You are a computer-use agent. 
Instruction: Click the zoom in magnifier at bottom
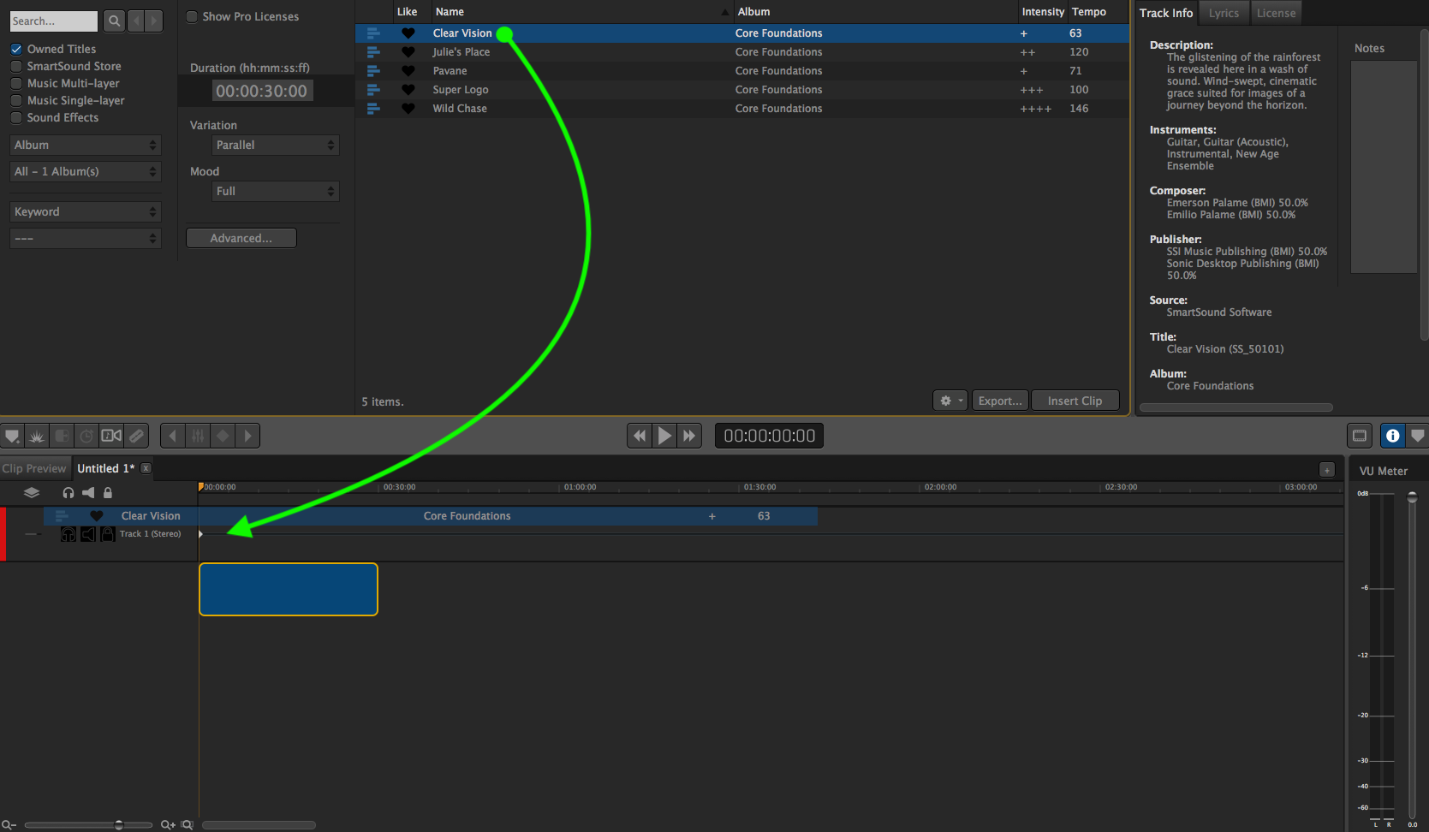tap(168, 824)
